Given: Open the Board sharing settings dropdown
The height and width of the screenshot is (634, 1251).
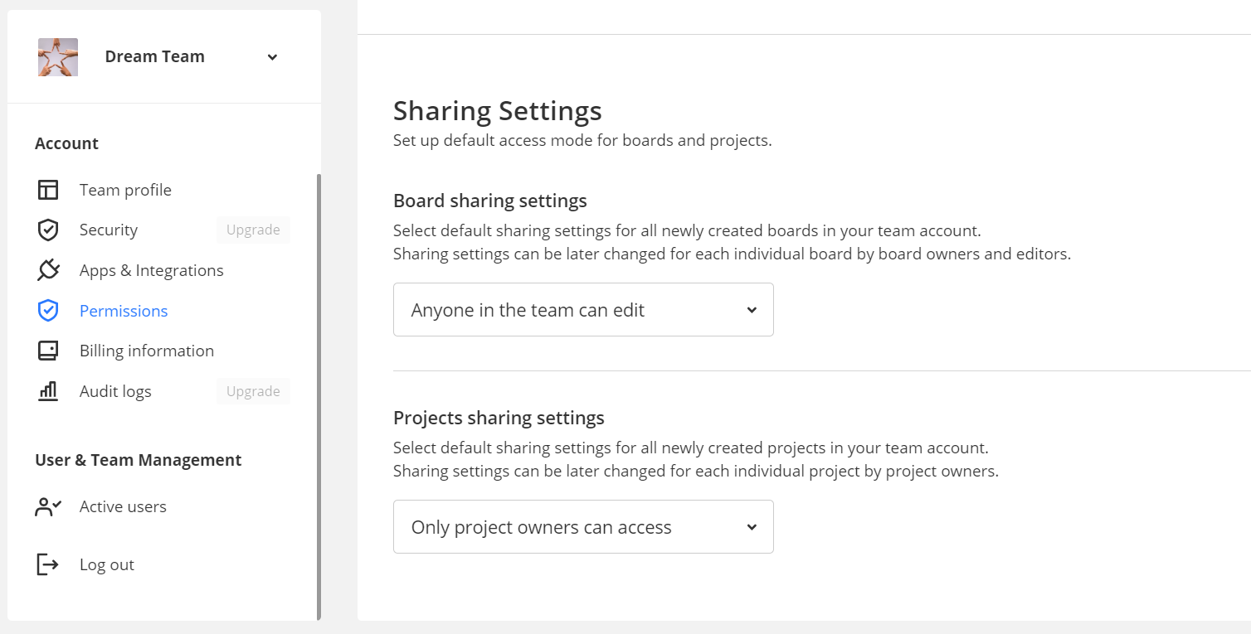Looking at the screenshot, I should click(x=583, y=310).
